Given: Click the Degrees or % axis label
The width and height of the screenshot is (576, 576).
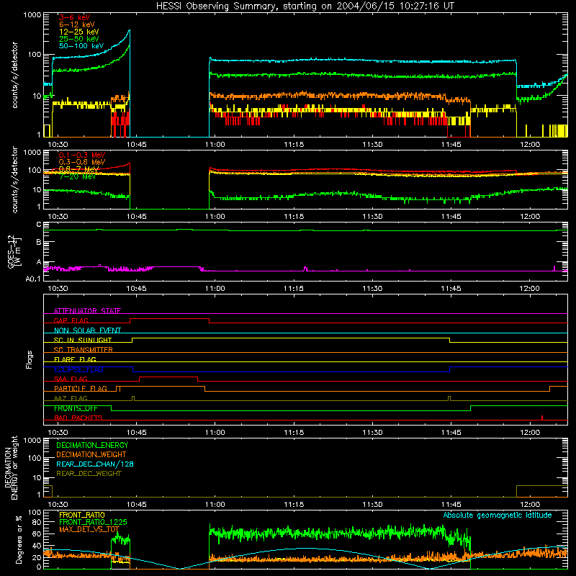Looking at the screenshot, I should [19, 539].
